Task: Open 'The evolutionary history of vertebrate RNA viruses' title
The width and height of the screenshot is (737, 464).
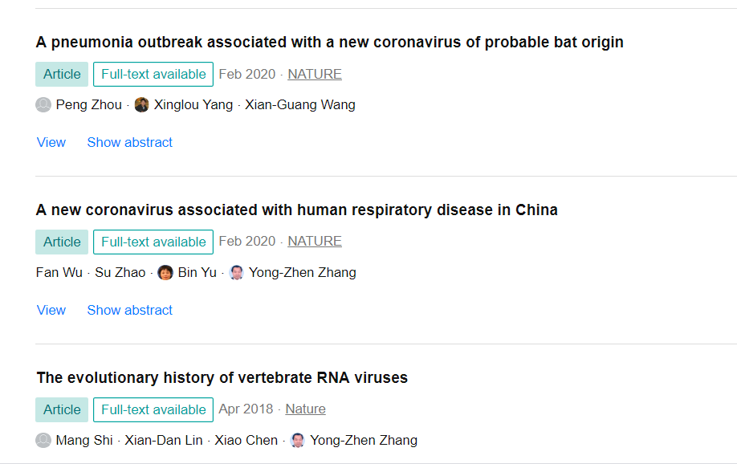Action: (222, 377)
